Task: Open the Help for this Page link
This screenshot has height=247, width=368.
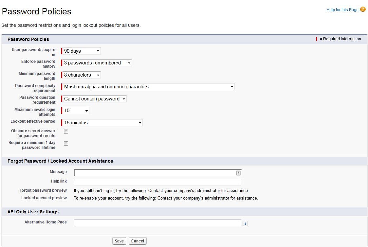Action: click(342, 9)
